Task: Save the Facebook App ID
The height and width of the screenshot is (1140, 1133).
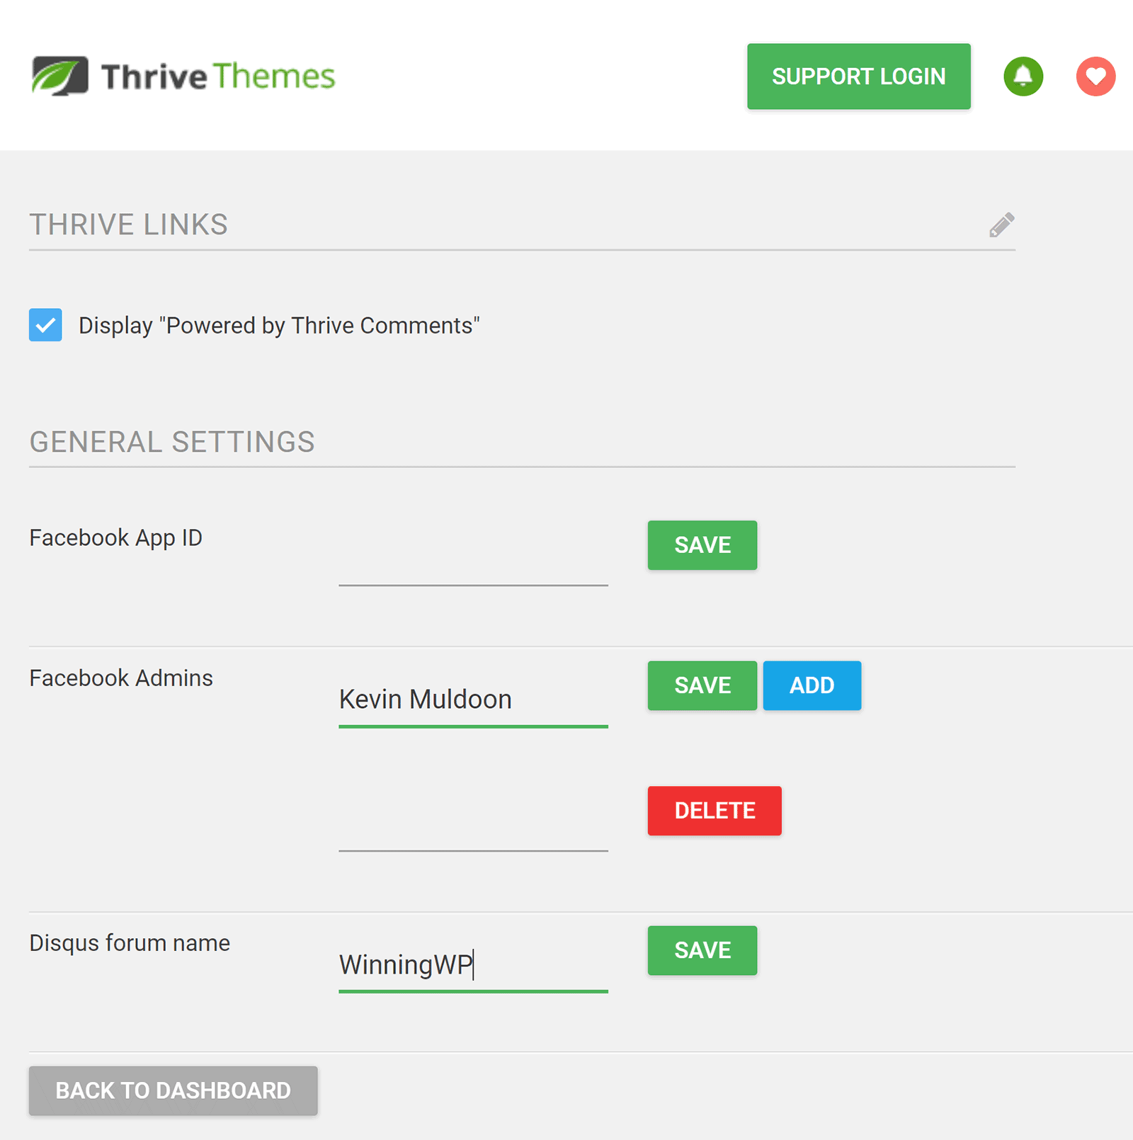Action: (702, 545)
